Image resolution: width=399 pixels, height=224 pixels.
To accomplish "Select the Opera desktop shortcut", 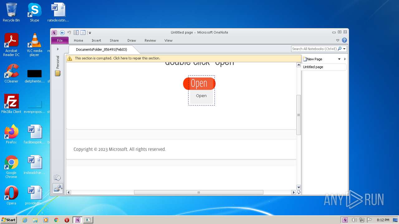I will tap(11, 195).
